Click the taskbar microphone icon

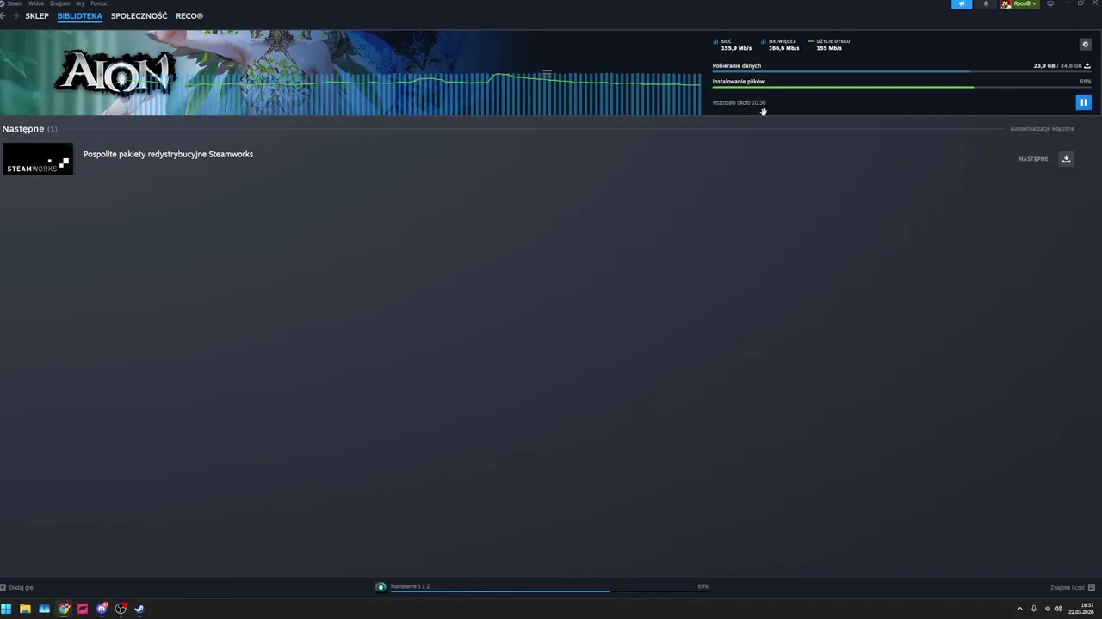[1034, 609]
